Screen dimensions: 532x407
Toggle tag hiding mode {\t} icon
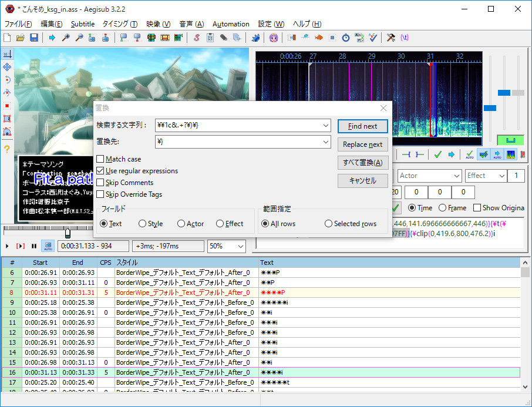tap(405, 38)
